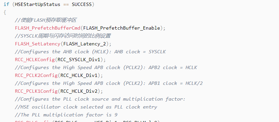
Task: Click the FLASH_PrefetchBuffer_Enable argument
Action: tap(122, 28)
